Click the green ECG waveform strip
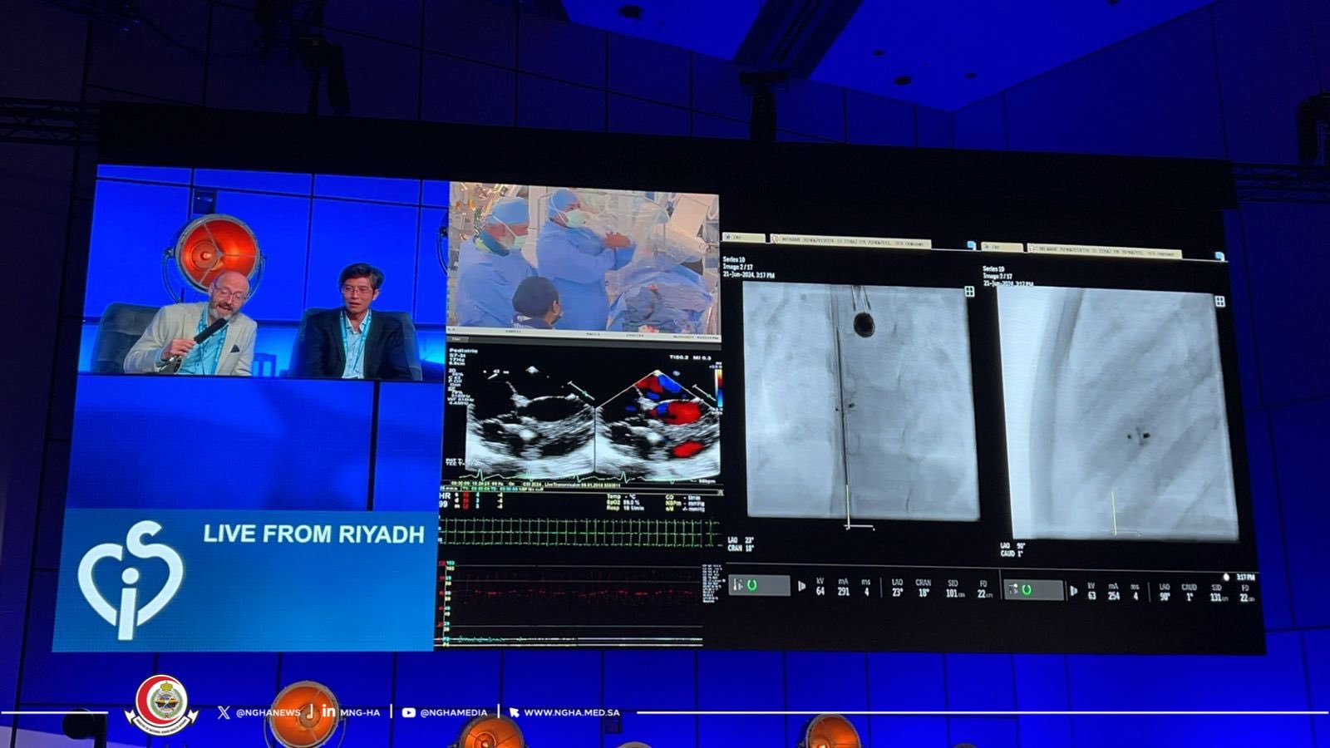1330x748 pixels. pos(579,532)
